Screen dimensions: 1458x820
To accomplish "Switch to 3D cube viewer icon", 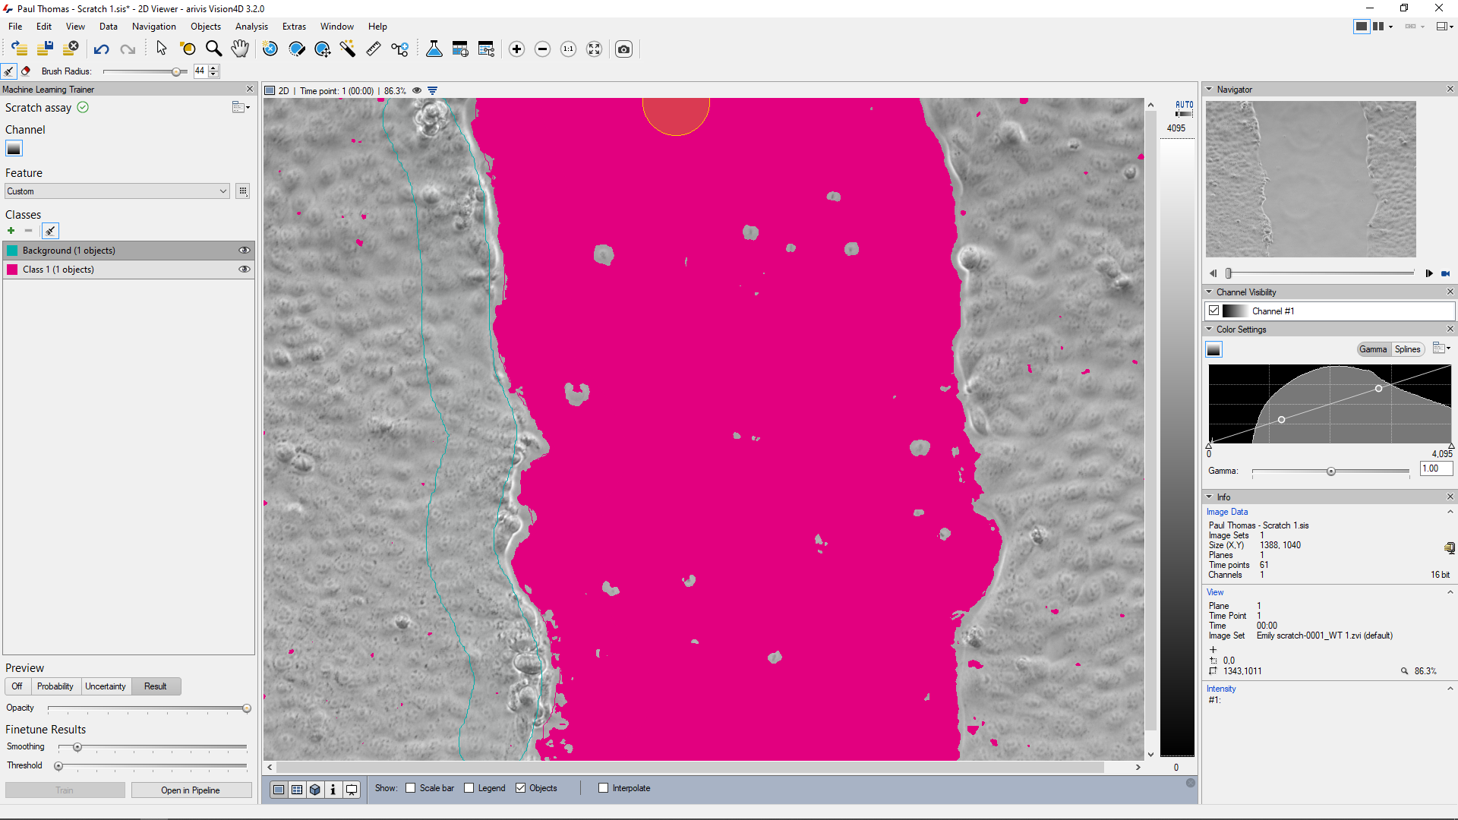I will pyautogui.click(x=315, y=790).
